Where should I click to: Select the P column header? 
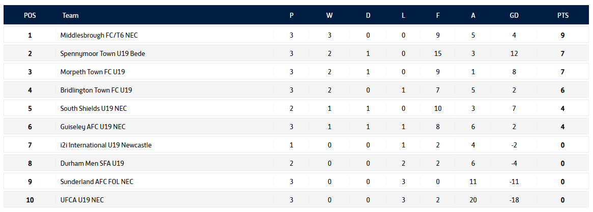click(x=292, y=15)
